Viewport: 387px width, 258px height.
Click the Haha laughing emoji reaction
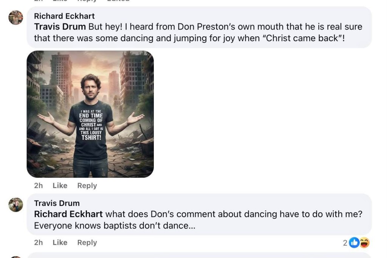click(364, 243)
